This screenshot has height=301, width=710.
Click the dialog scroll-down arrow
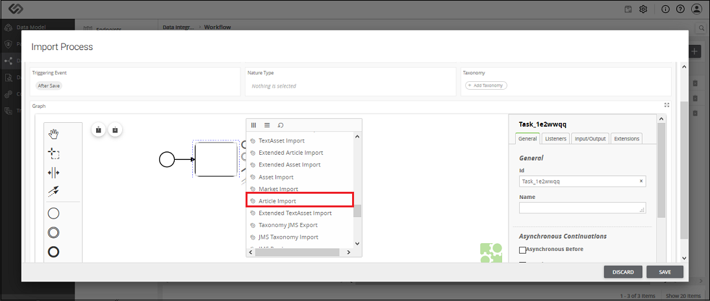pyautogui.click(x=684, y=257)
